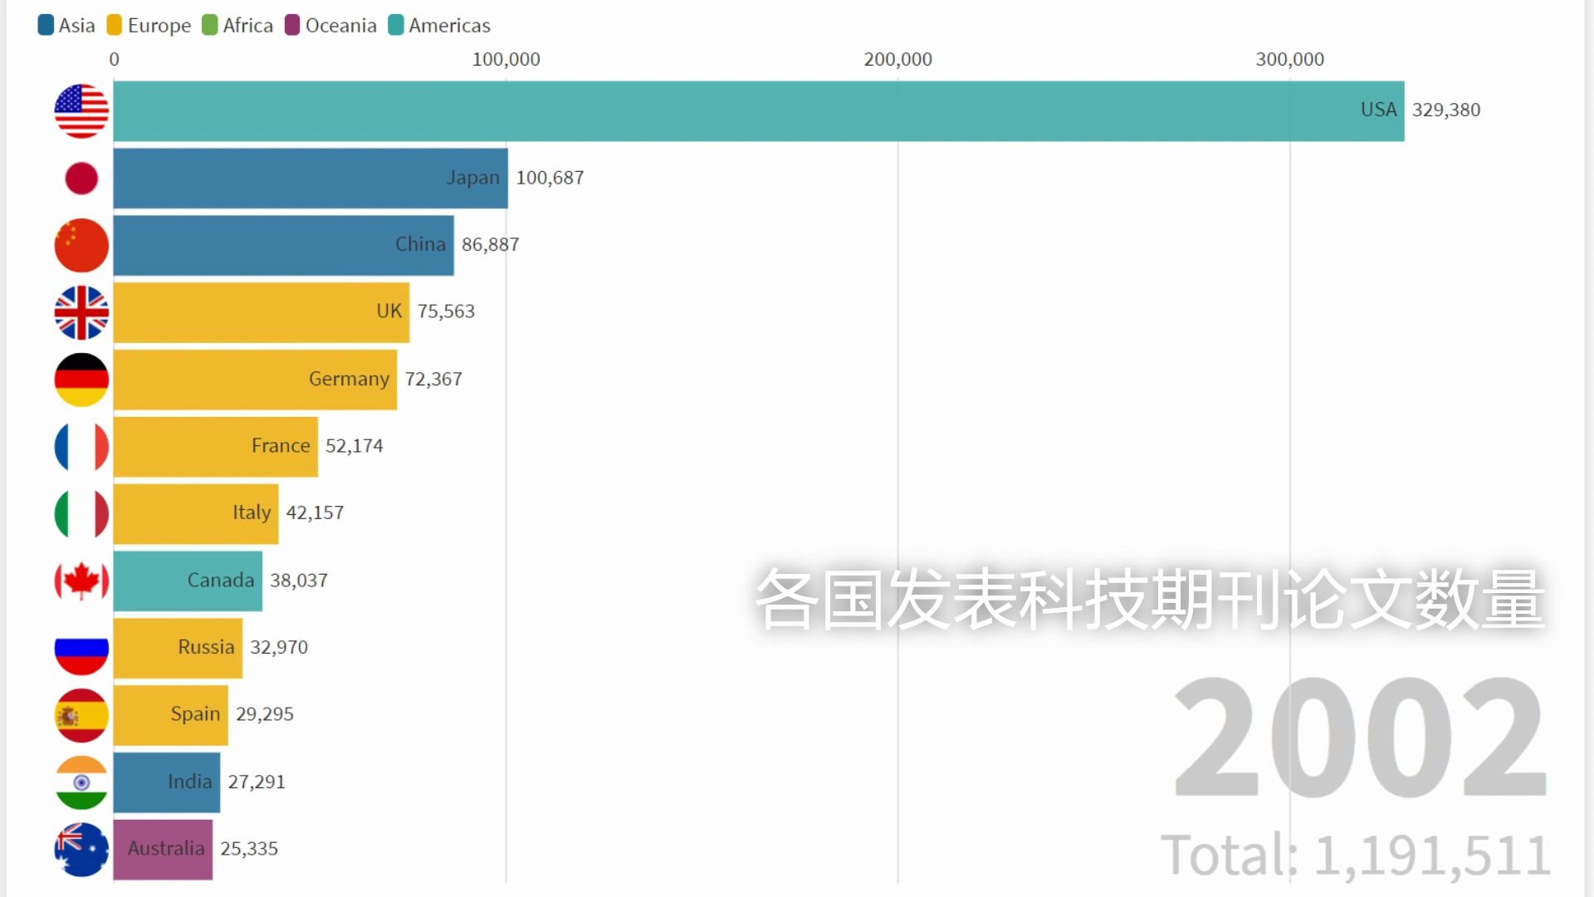
Task: Toggle the Americas legend filter
Action: click(439, 26)
